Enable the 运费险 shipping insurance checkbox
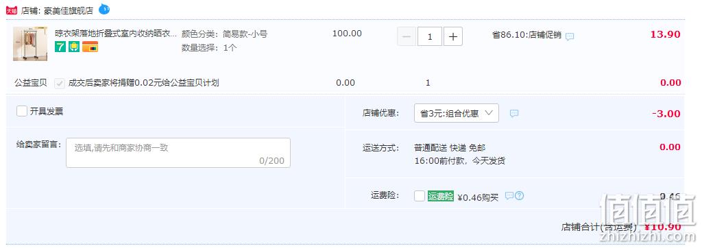 [x=420, y=196]
